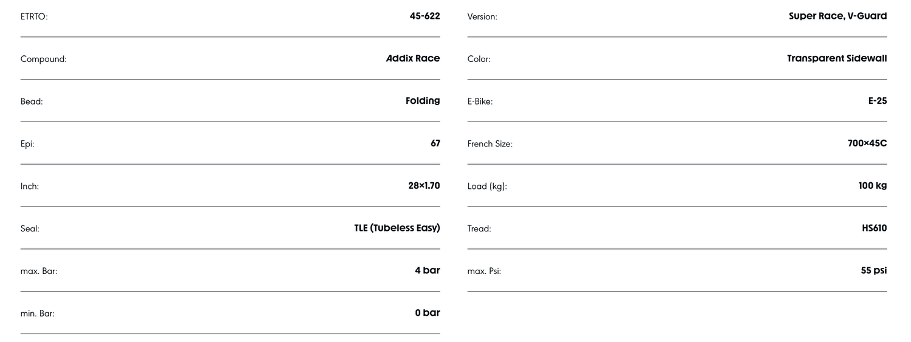
Task: Click the E-25 e-bike rating
Action: (x=878, y=101)
